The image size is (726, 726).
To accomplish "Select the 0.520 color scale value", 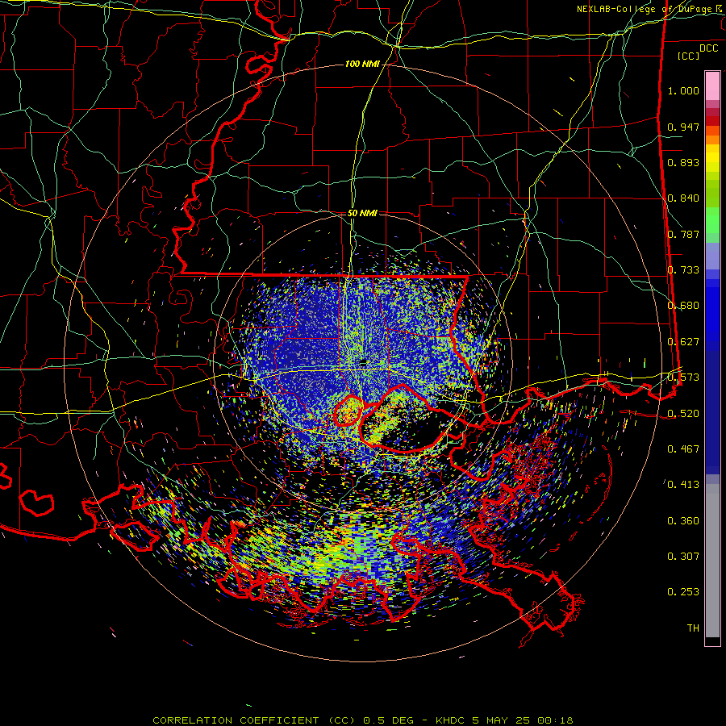I will (x=683, y=414).
